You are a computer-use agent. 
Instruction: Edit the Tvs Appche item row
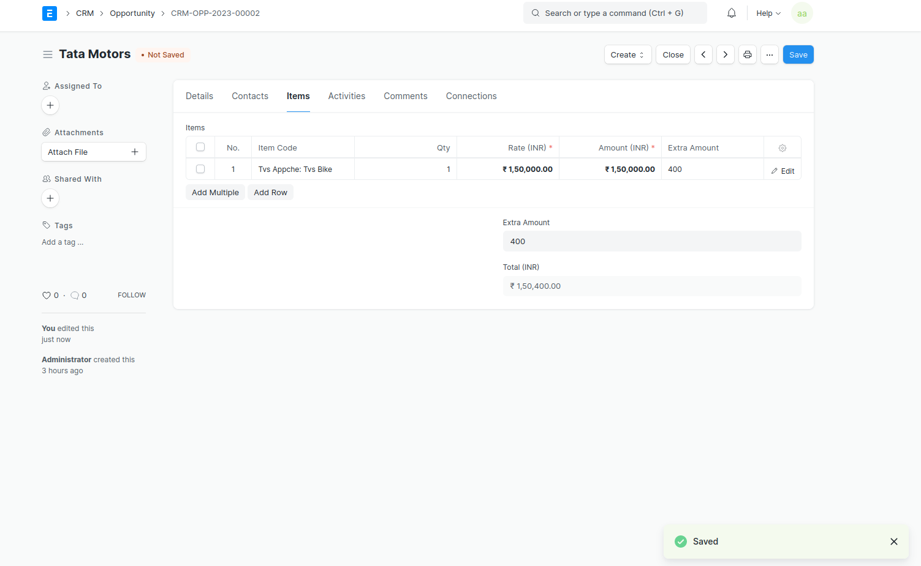(783, 171)
